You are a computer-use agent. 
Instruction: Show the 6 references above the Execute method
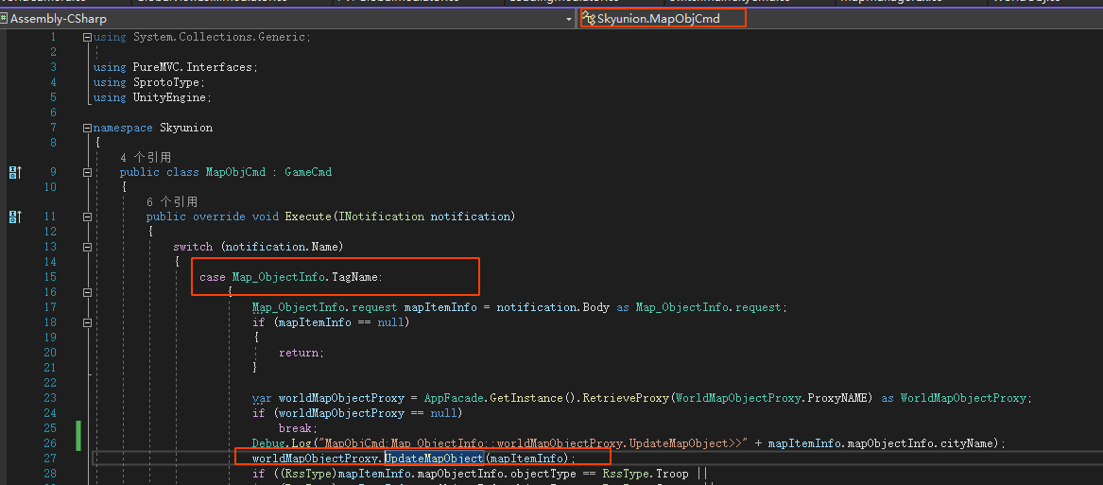pyautogui.click(x=172, y=201)
